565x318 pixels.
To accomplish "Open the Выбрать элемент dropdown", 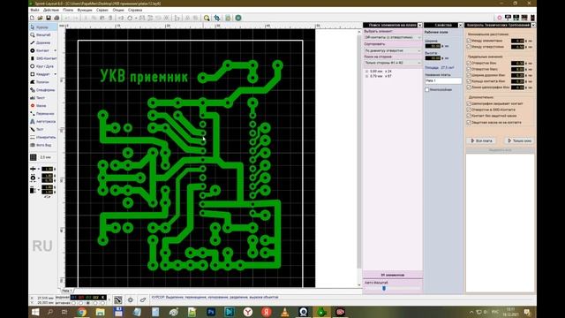I will pos(392,37).
